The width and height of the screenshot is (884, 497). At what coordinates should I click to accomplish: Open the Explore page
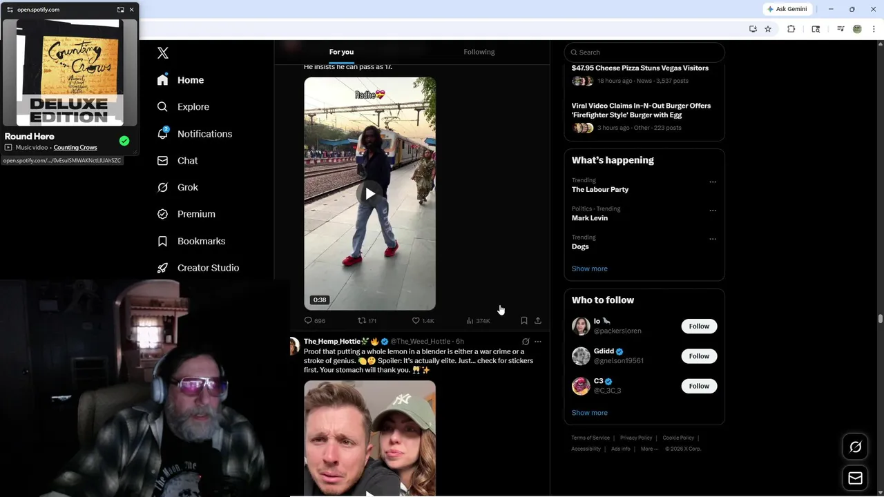(183, 107)
